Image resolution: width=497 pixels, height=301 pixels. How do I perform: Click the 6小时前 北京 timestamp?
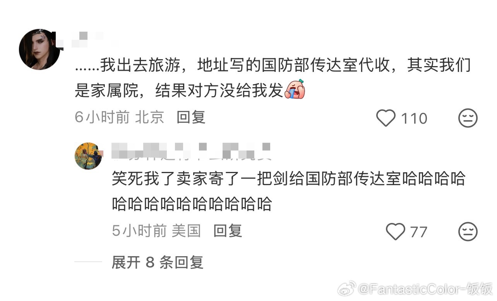[x=120, y=117]
